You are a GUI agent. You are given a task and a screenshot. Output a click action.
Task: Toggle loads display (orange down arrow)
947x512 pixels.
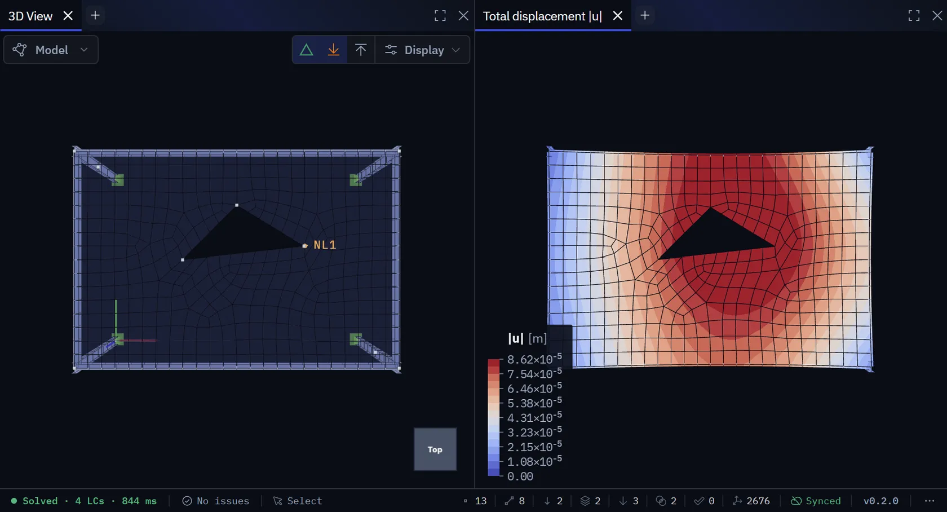point(334,50)
